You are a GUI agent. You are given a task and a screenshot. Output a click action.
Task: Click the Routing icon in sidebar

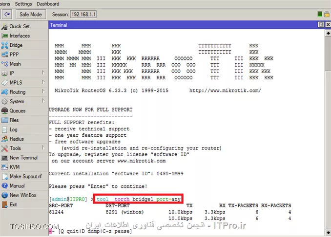pyautogui.click(x=5, y=92)
